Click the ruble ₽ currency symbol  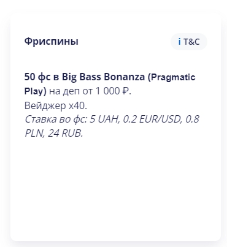[x=125, y=91]
